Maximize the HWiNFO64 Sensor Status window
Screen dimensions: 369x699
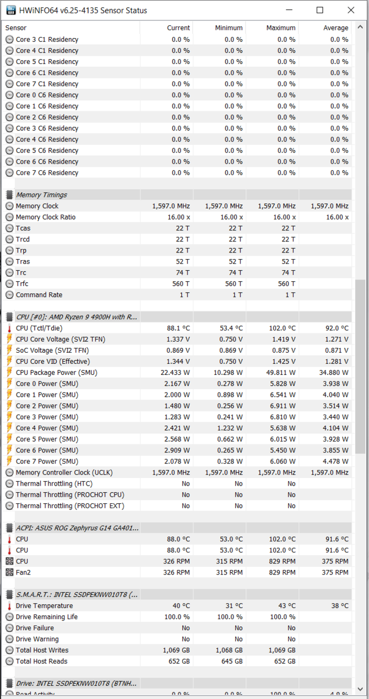(320, 10)
